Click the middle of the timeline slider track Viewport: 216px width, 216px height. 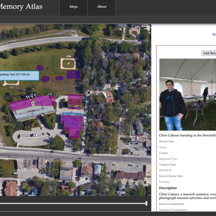click(x=72, y=203)
